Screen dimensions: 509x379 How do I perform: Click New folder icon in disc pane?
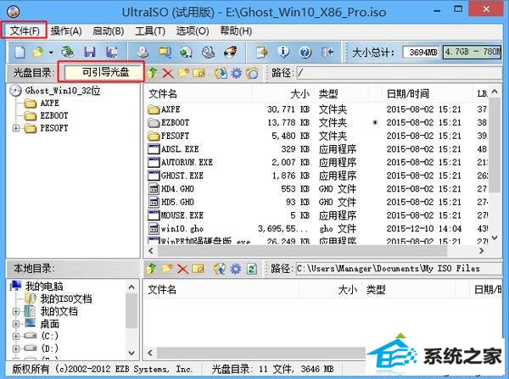(183, 73)
